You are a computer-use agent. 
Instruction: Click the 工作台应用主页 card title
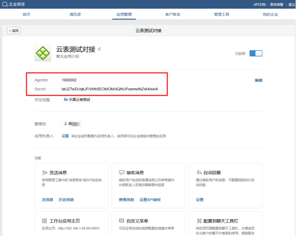click(64, 221)
